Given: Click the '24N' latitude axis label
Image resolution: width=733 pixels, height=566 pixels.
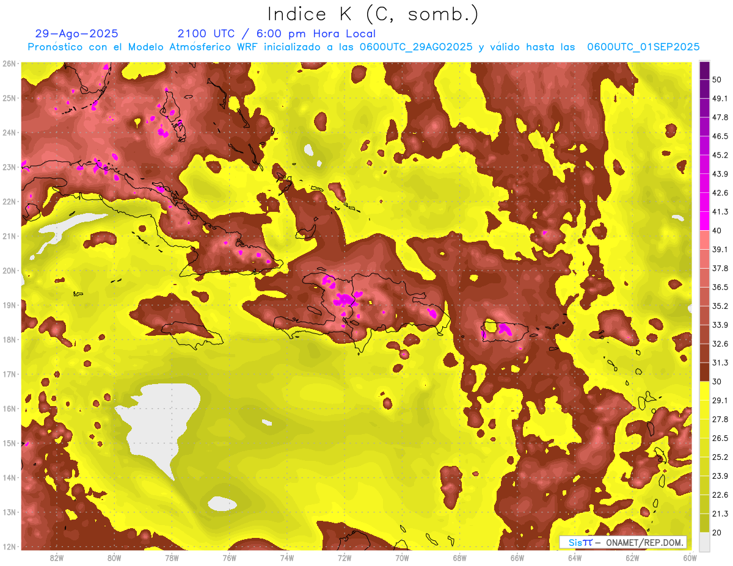Looking at the screenshot, I should tap(9, 132).
